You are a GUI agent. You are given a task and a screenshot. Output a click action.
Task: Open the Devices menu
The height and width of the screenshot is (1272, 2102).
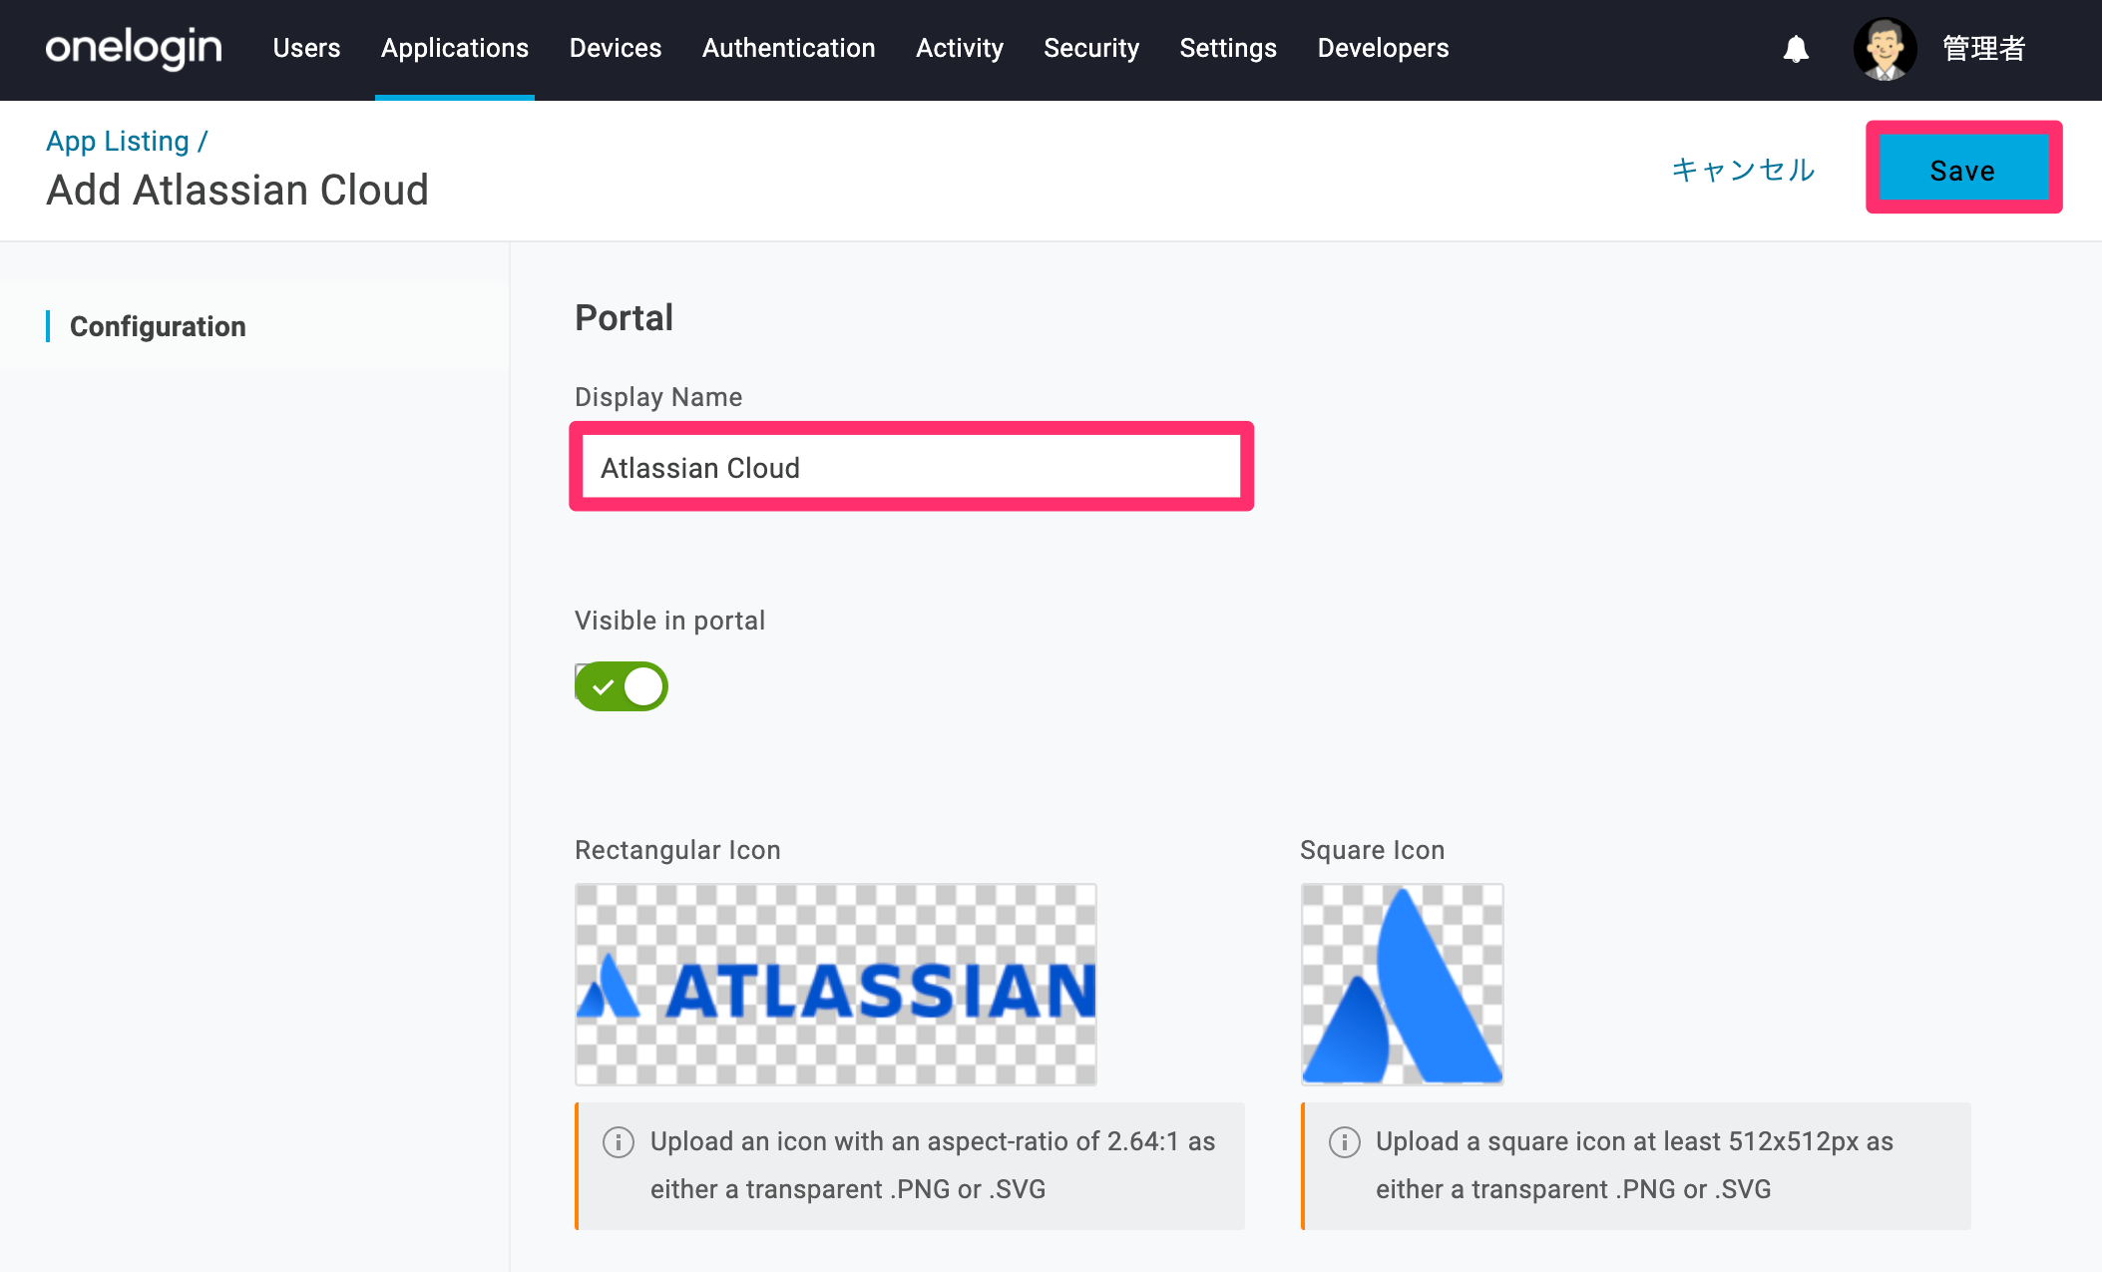pos(616,48)
